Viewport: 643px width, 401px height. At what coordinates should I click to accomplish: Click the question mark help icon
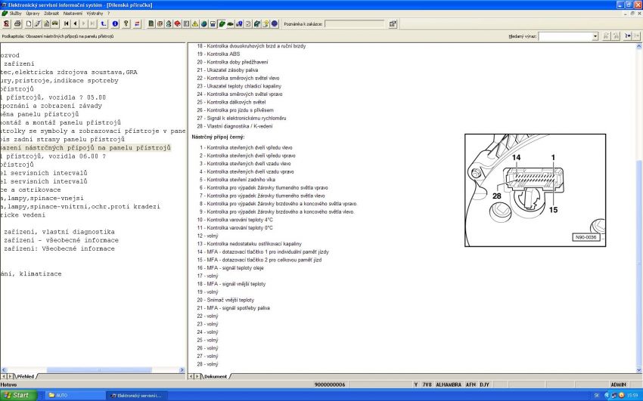tap(126, 23)
